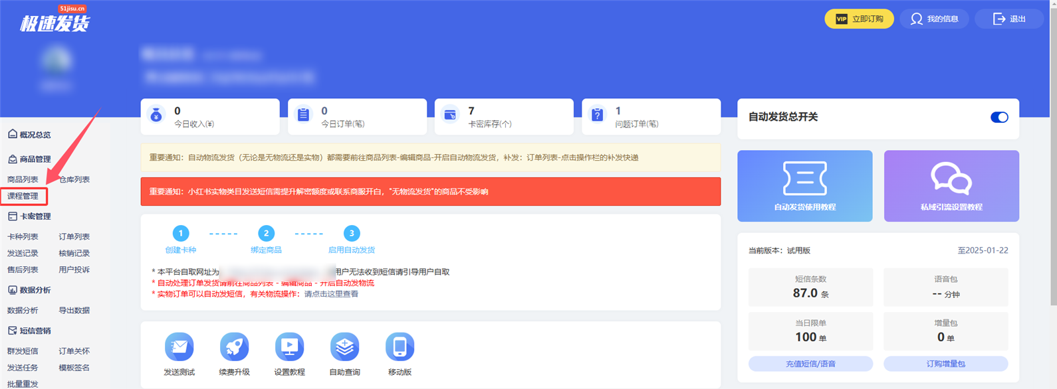The width and height of the screenshot is (1057, 389).
Task: Select 数据分析 sidebar section heading
Action: click(29, 290)
